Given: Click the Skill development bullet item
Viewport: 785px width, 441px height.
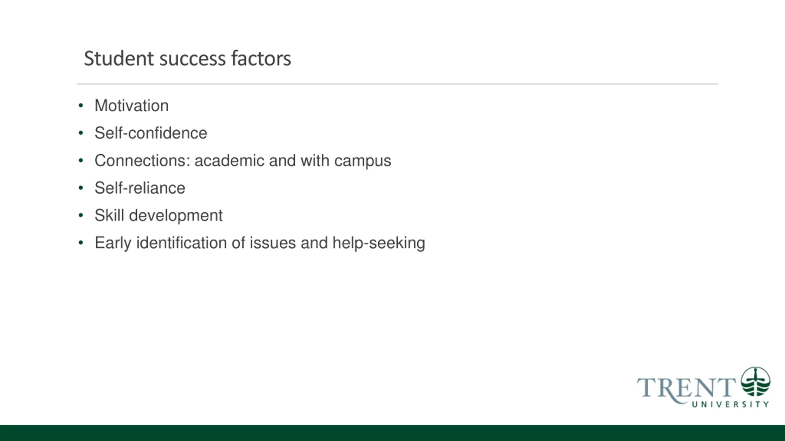Looking at the screenshot, I should [159, 216].
